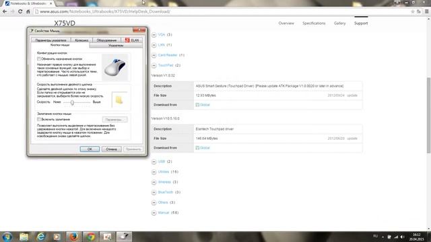This screenshot has height=242, width=431.
Task: Open the wheel tab in mouse properties
Action: pos(81,40)
